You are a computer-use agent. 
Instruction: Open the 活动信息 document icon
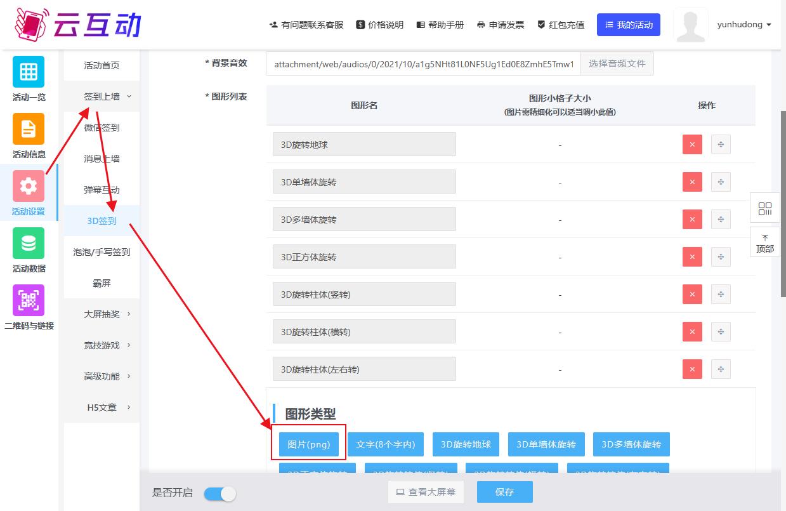click(29, 129)
